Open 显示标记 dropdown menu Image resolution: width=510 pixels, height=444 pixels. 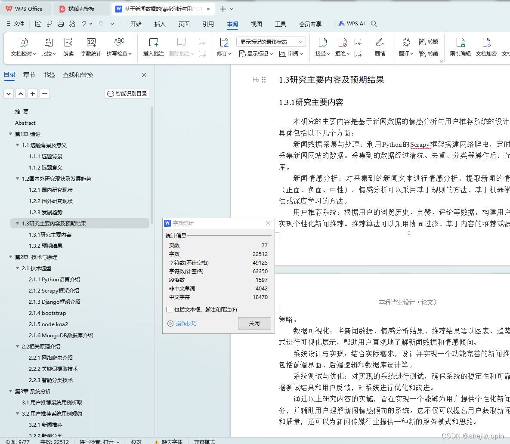pos(256,54)
